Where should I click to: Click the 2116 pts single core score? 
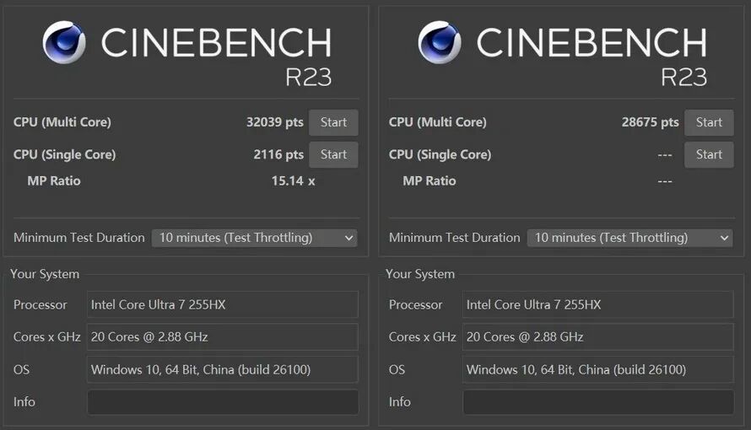[278, 154]
